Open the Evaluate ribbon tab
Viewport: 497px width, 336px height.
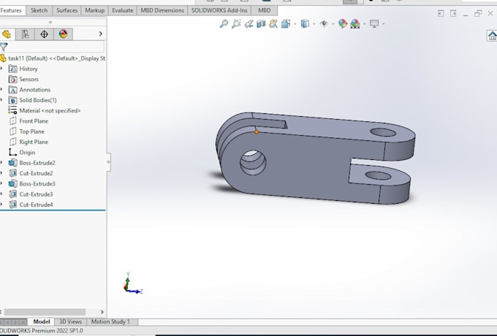(x=123, y=10)
